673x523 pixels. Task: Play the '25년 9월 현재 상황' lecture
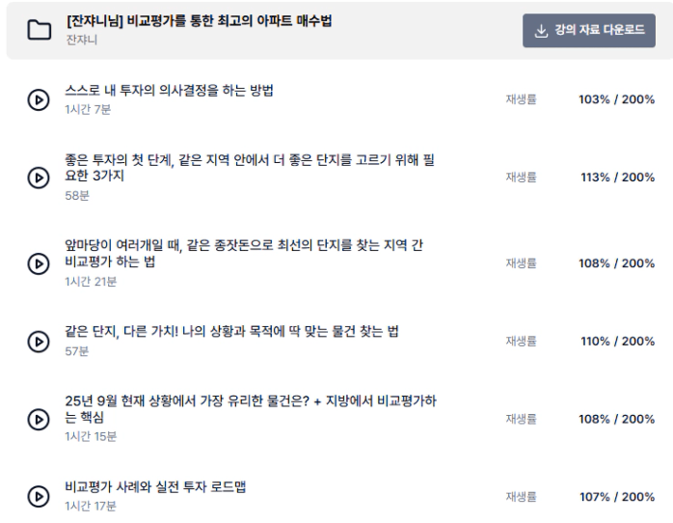coord(39,420)
